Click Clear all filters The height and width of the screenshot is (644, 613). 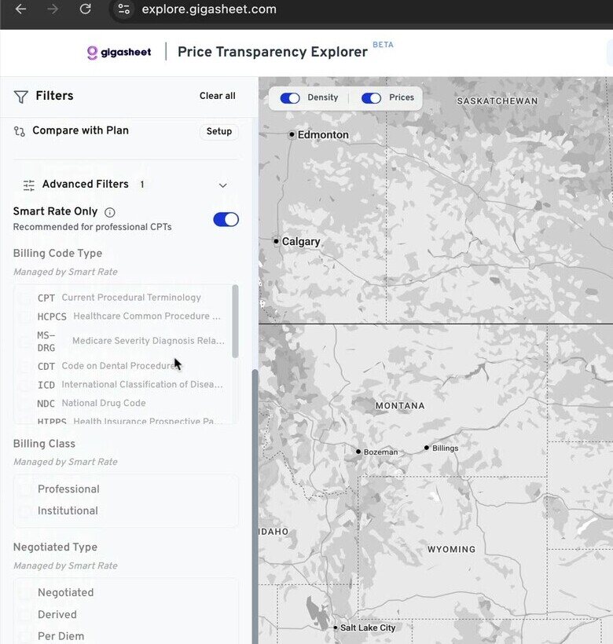218,96
